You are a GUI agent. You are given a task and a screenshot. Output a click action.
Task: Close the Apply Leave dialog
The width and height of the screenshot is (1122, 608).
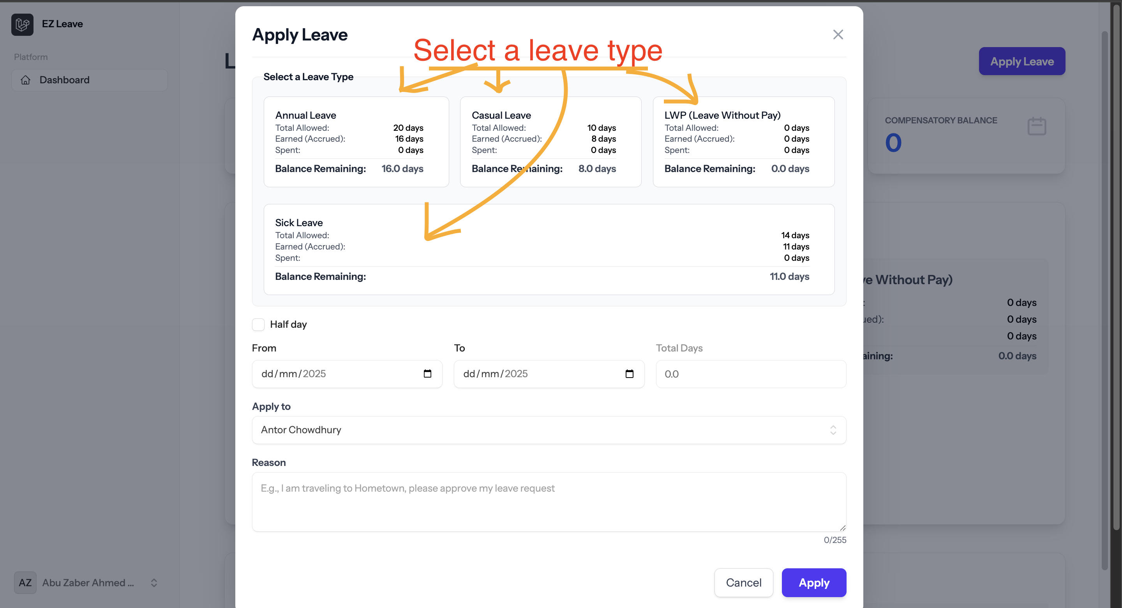pos(838,34)
